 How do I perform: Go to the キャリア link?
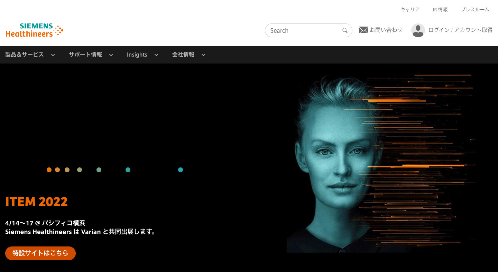tap(410, 10)
